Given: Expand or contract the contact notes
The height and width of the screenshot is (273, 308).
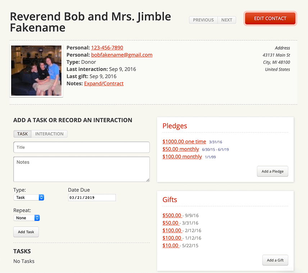Looking at the screenshot, I should point(104,83).
